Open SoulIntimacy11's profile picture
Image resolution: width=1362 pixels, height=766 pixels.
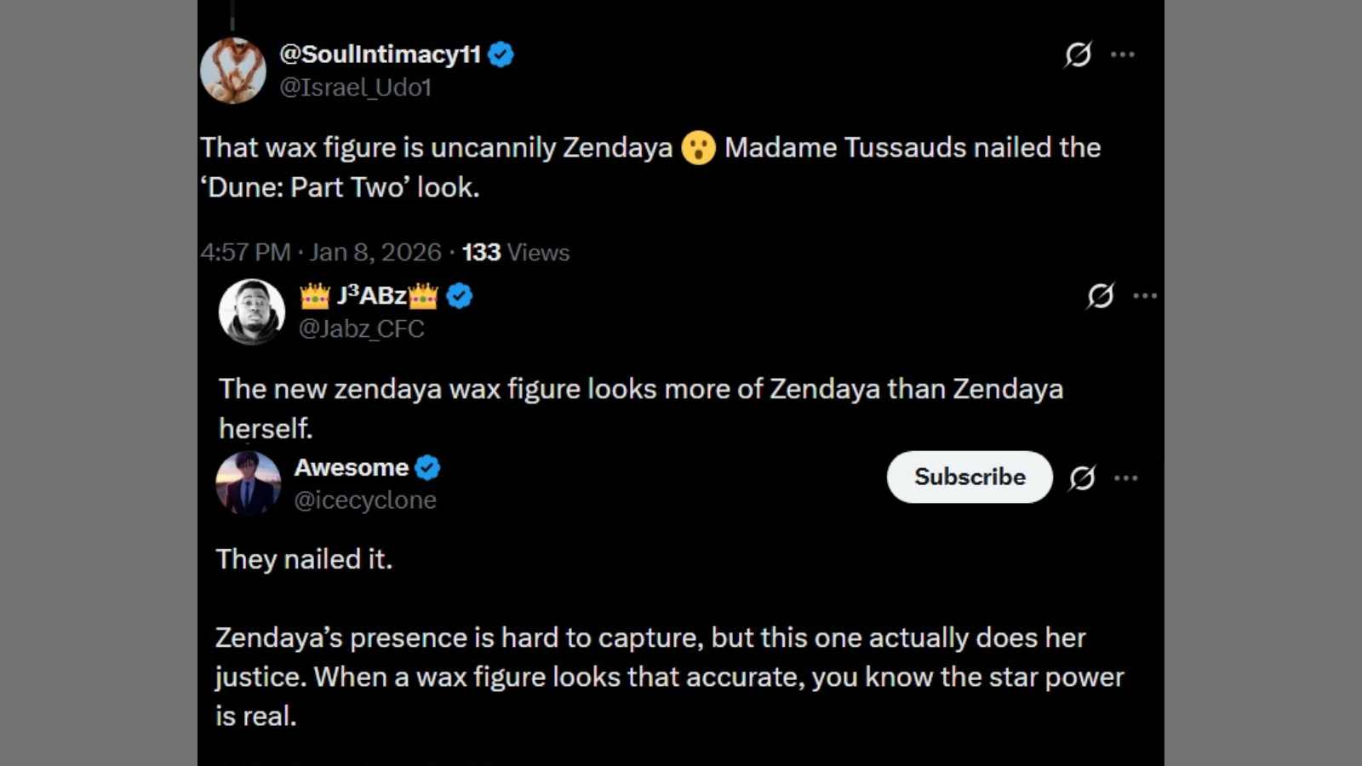[233, 70]
